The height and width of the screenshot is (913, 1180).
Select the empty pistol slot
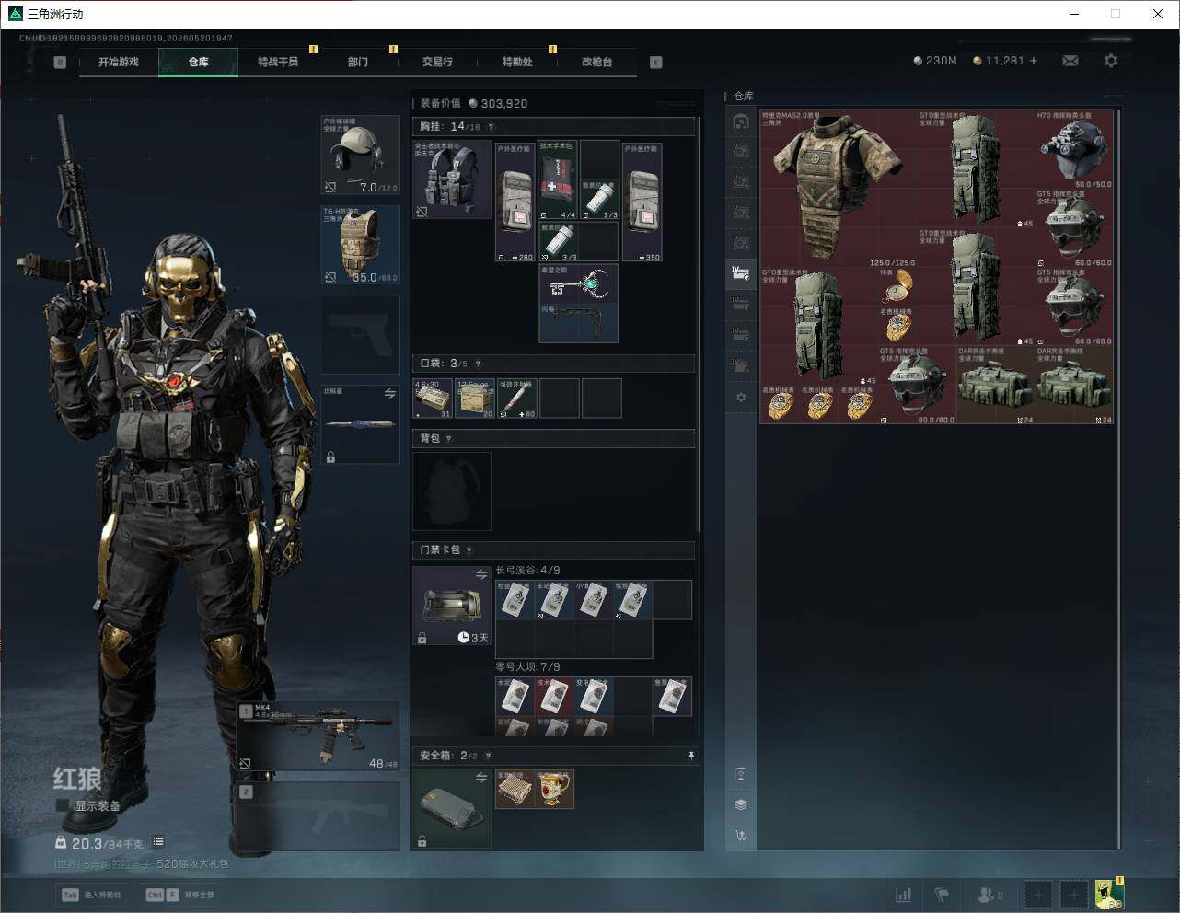coord(360,335)
